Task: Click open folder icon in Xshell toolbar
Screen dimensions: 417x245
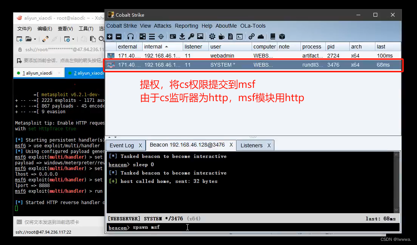Action: pyautogui.click(x=28, y=39)
